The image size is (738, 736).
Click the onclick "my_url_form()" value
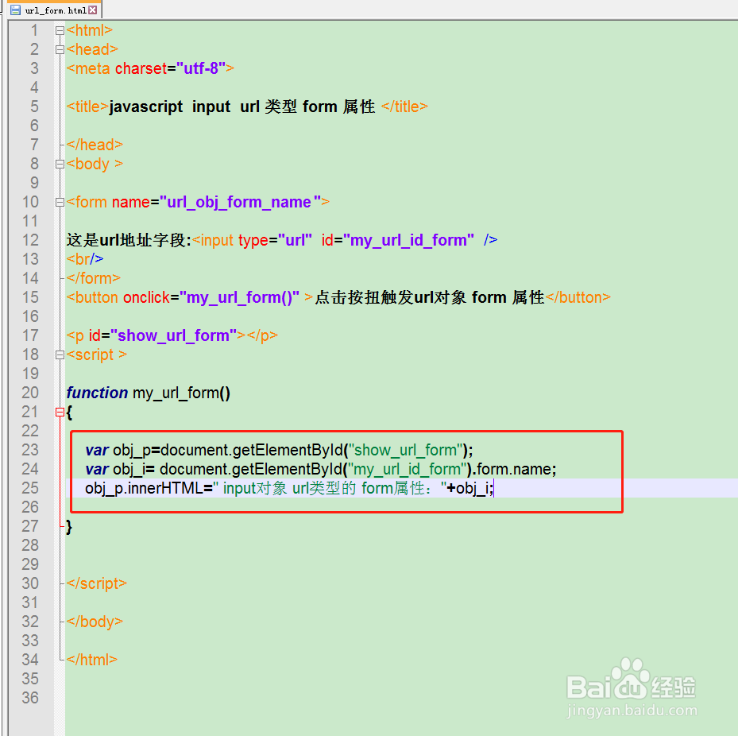tap(240, 298)
